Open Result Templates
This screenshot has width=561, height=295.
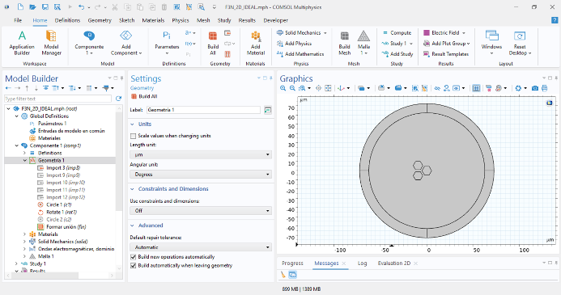point(446,54)
